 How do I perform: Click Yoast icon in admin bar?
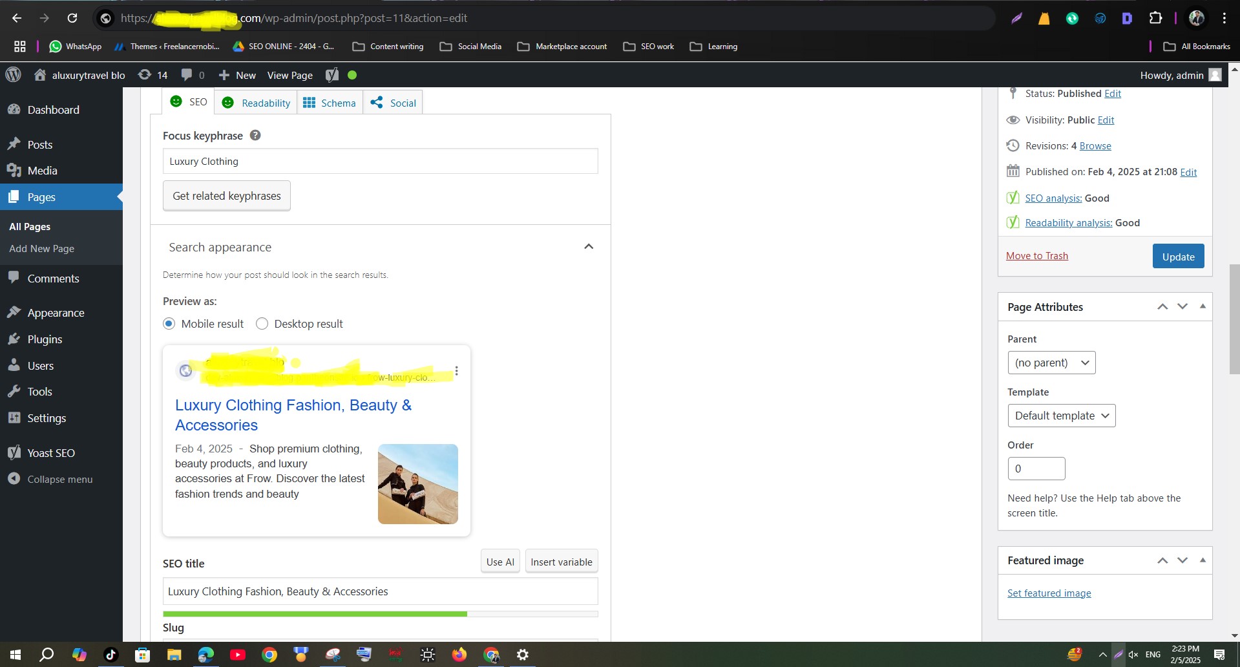coord(332,75)
